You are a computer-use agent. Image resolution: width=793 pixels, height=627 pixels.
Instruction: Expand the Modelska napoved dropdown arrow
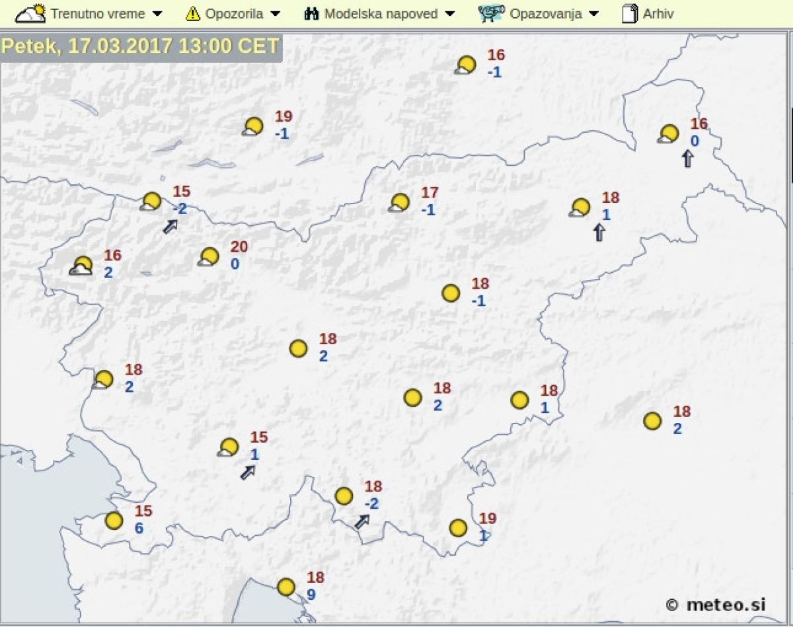coord(449,14)
